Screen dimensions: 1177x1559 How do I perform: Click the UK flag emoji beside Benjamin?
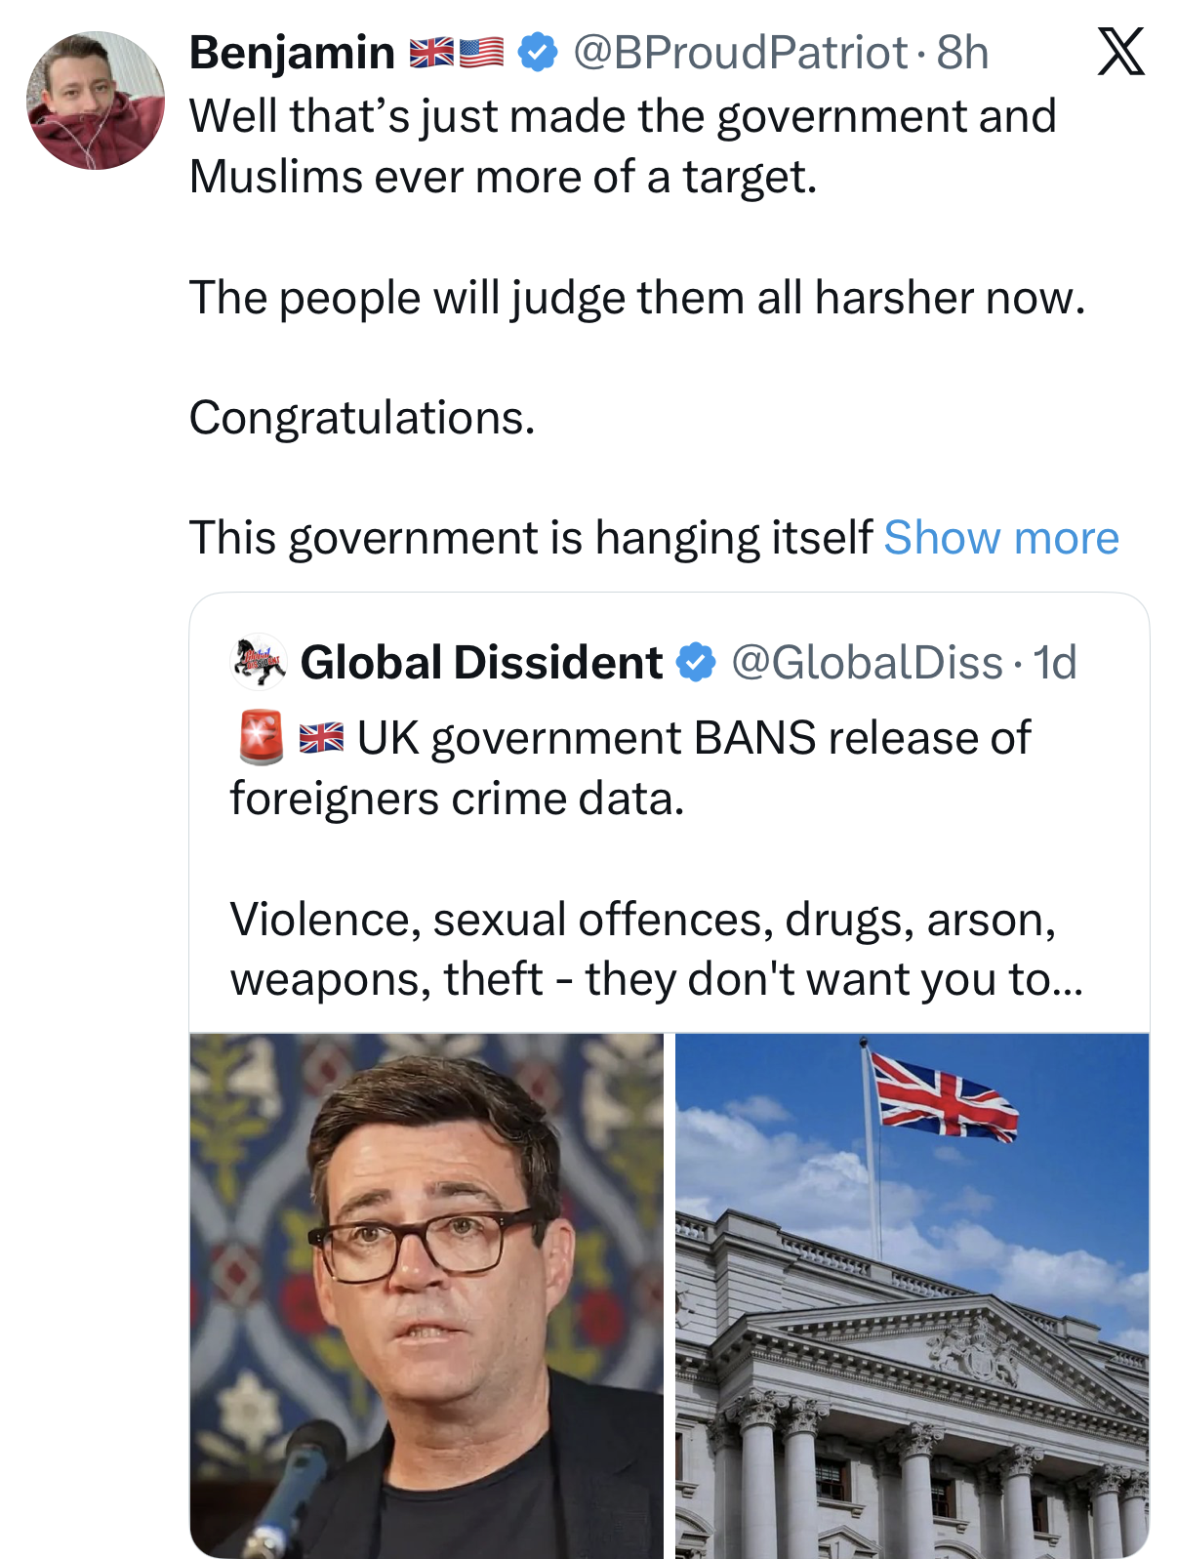[431, 52]
